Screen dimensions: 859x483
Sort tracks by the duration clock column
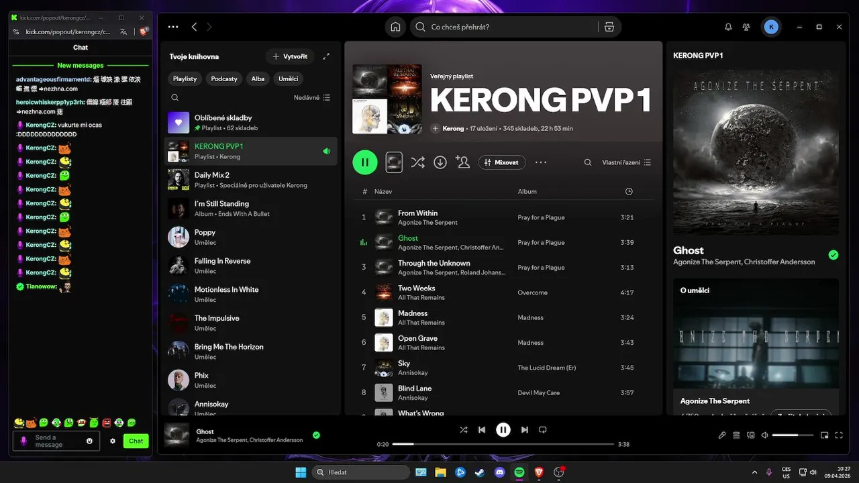point(629,191)
